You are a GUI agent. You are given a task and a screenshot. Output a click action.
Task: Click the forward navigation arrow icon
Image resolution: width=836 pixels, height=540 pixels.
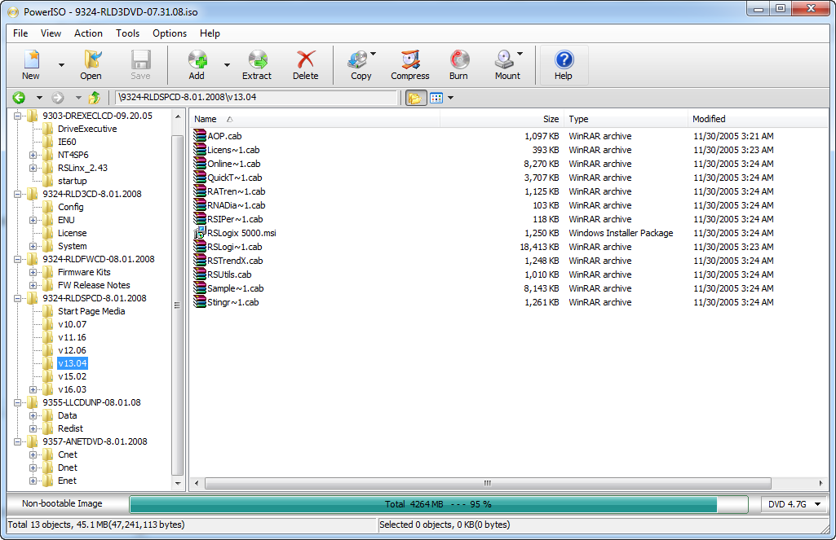(x=58, y=98)
